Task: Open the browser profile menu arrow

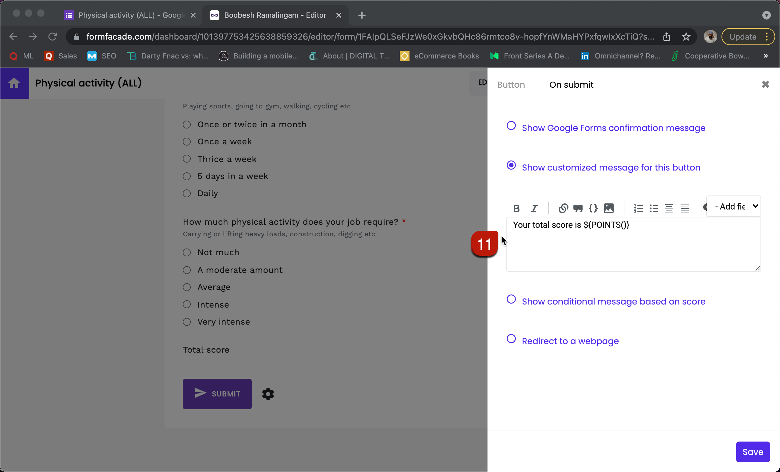Action: (x=767, y=15)
